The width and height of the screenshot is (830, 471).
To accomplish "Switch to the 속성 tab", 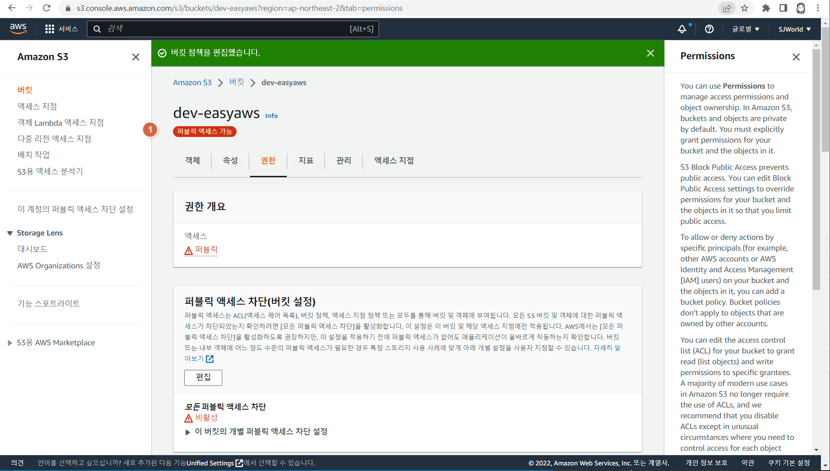I will [x=230, y=161].
